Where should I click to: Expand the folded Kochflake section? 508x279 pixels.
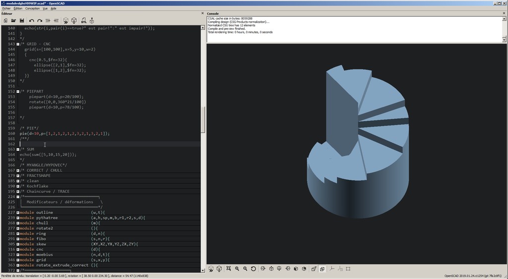(18, 186)
